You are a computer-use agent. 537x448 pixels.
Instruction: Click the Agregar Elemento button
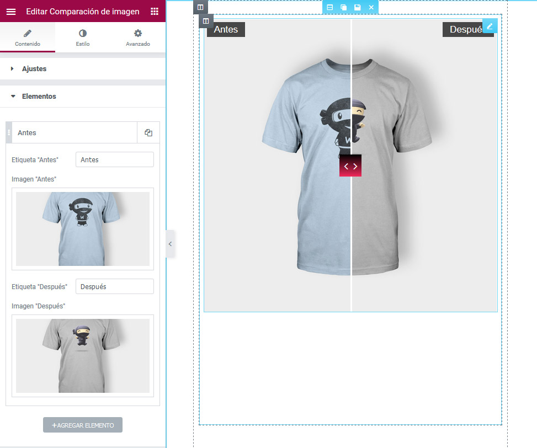(x=83, y=425)
